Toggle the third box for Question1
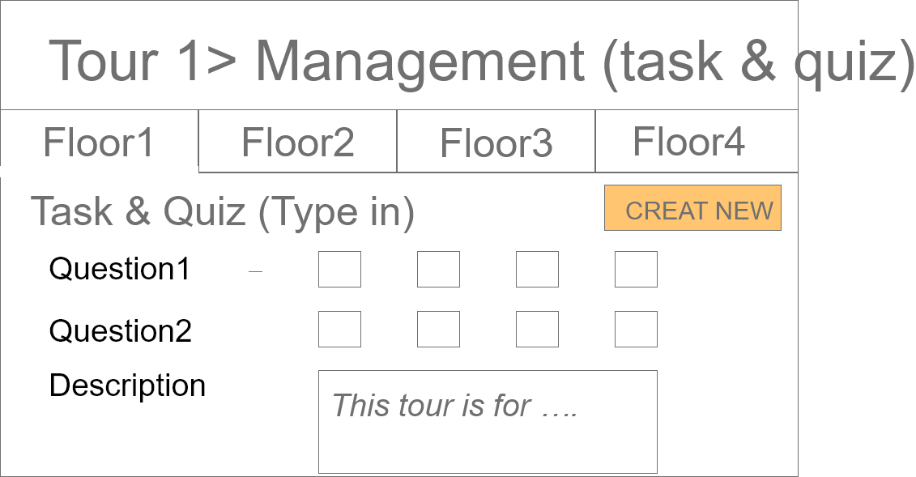Viewport: 916px width, 477px height. 537,270
